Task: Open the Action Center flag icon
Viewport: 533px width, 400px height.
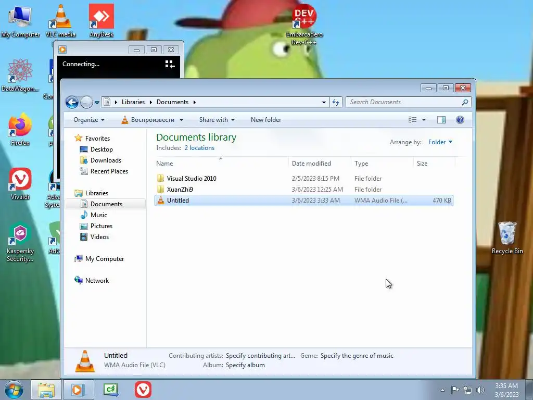Action: pos(455,390)
